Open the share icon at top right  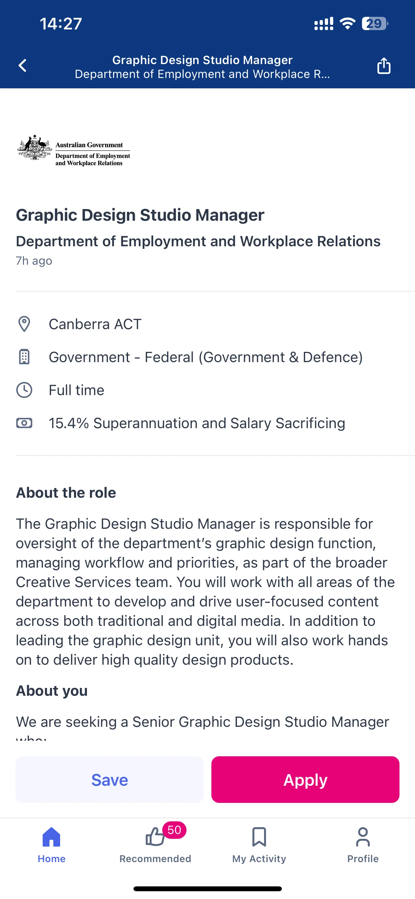[384, 66]
